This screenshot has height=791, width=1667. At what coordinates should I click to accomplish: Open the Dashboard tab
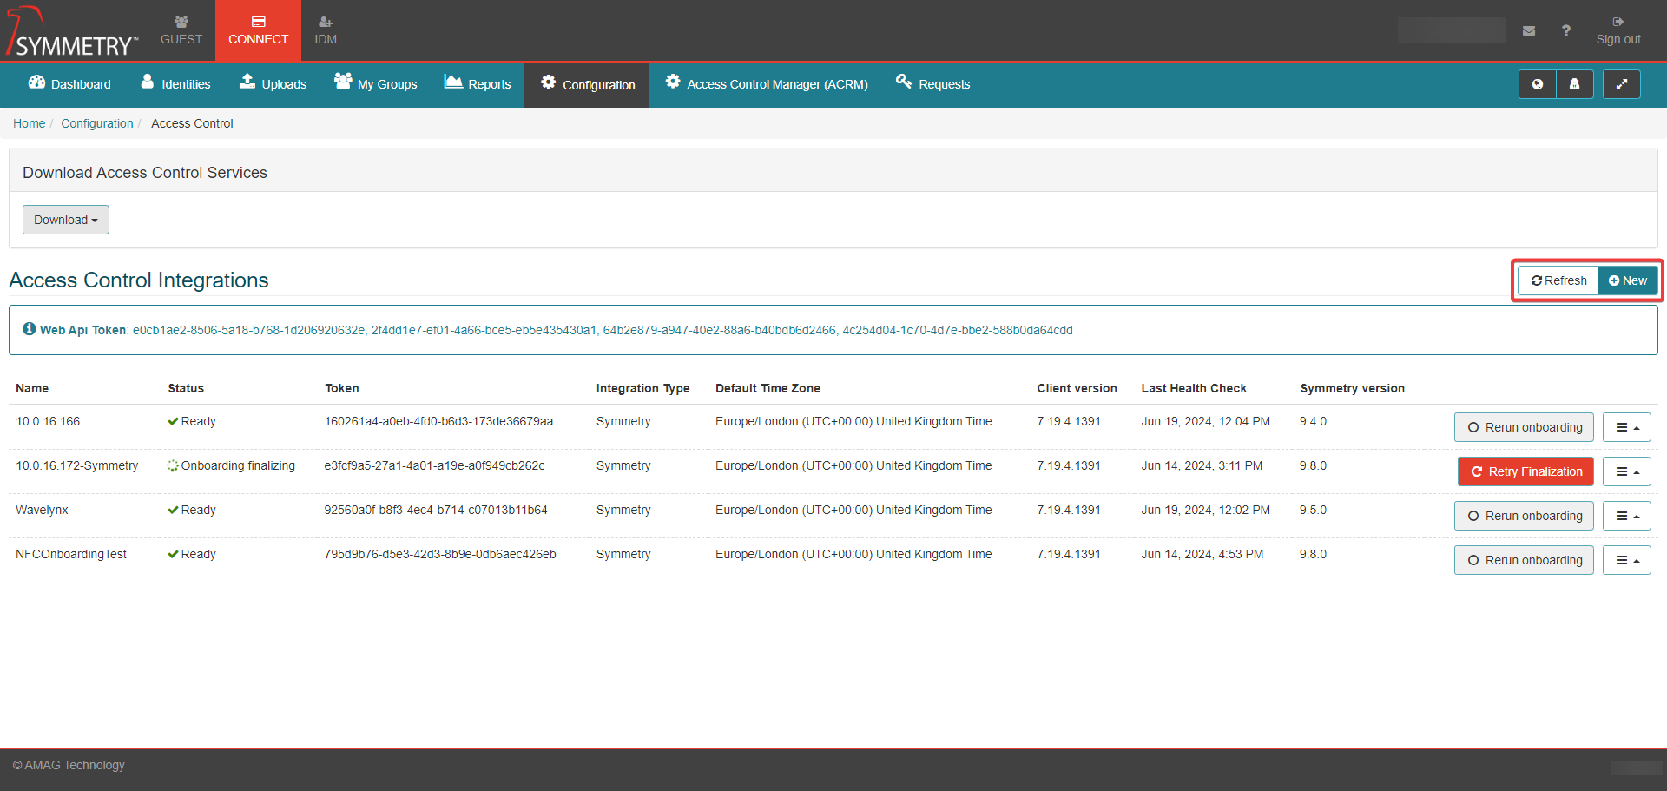pyautogui.click(x=69, y=84)
